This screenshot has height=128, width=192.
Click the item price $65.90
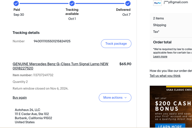tap(125, 64)
